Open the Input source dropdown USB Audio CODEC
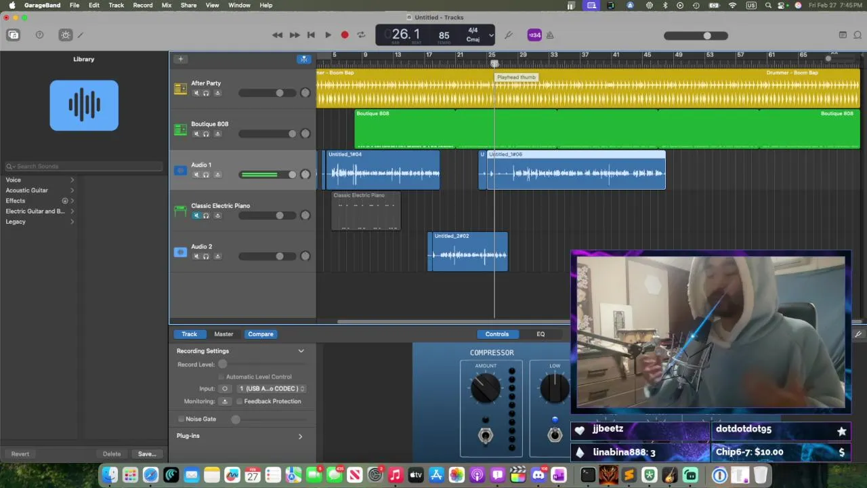Viewport: 867px width, 488px height. point(271,389)
